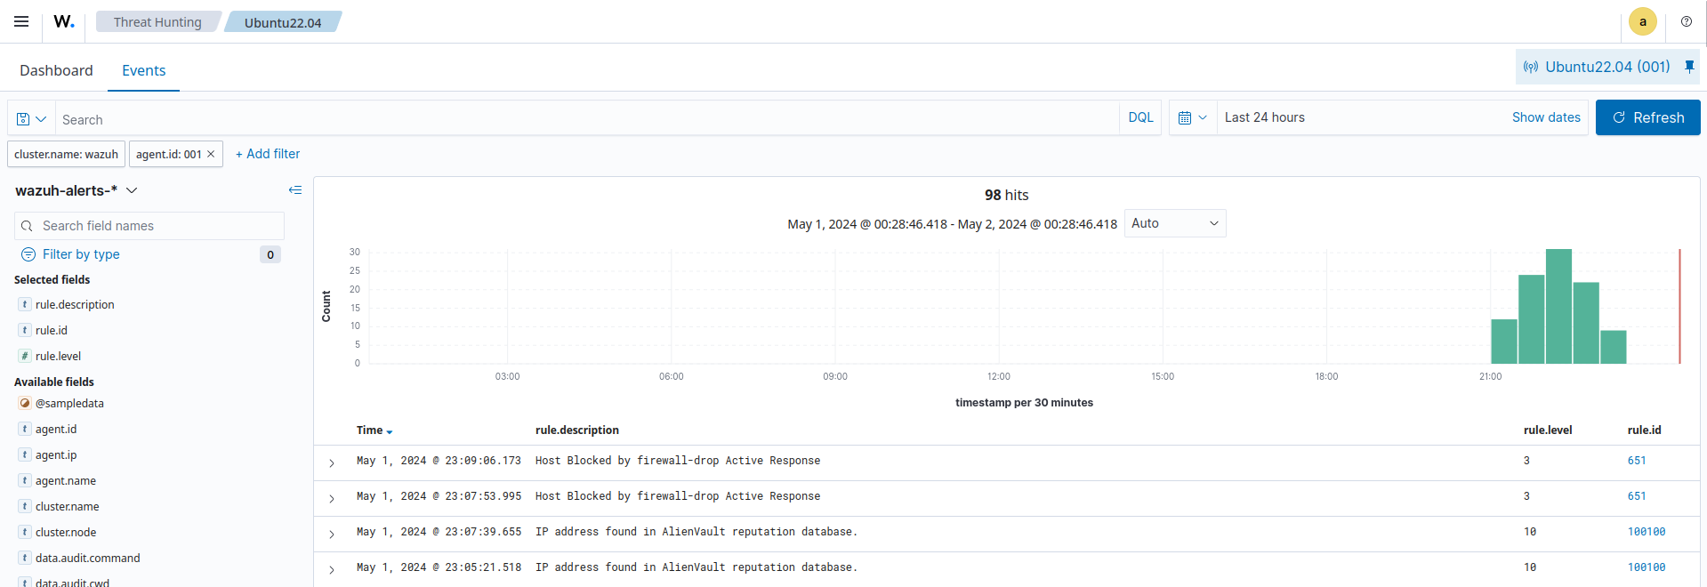Click the pin agent icon
The height and width of the screenshot is (587, 1707).
(1689, 67)
